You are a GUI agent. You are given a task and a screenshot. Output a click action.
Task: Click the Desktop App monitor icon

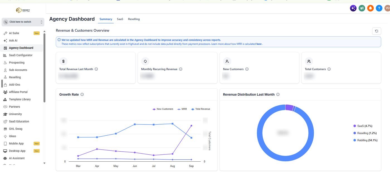click(5, 151)
